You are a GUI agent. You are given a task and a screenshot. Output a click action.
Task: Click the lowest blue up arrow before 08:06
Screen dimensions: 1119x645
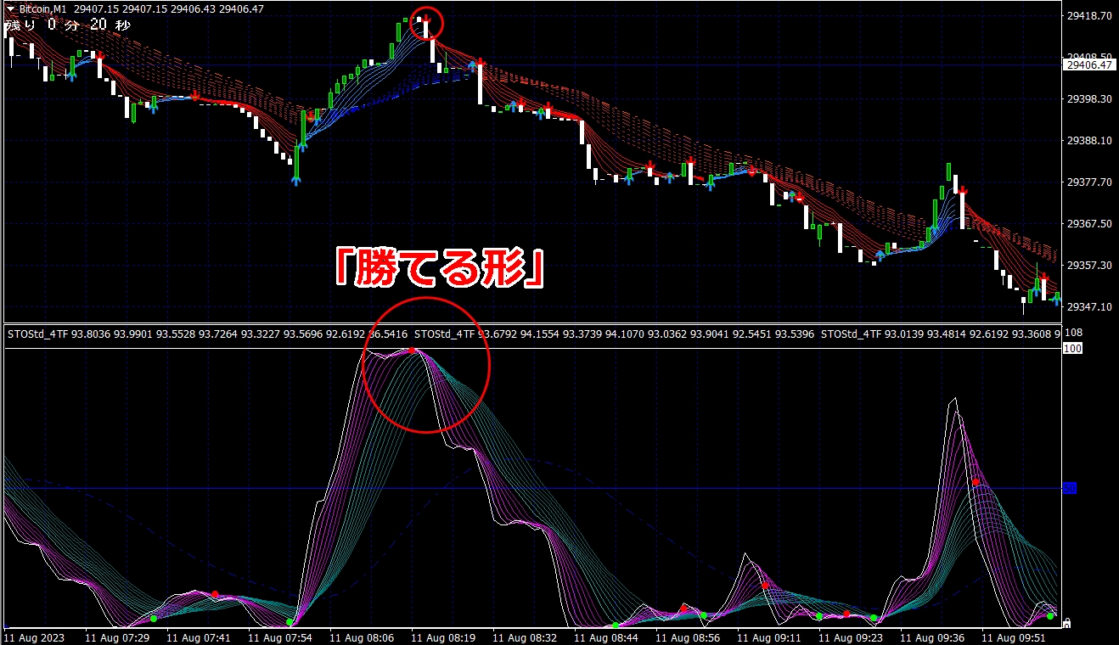[295, 179]
